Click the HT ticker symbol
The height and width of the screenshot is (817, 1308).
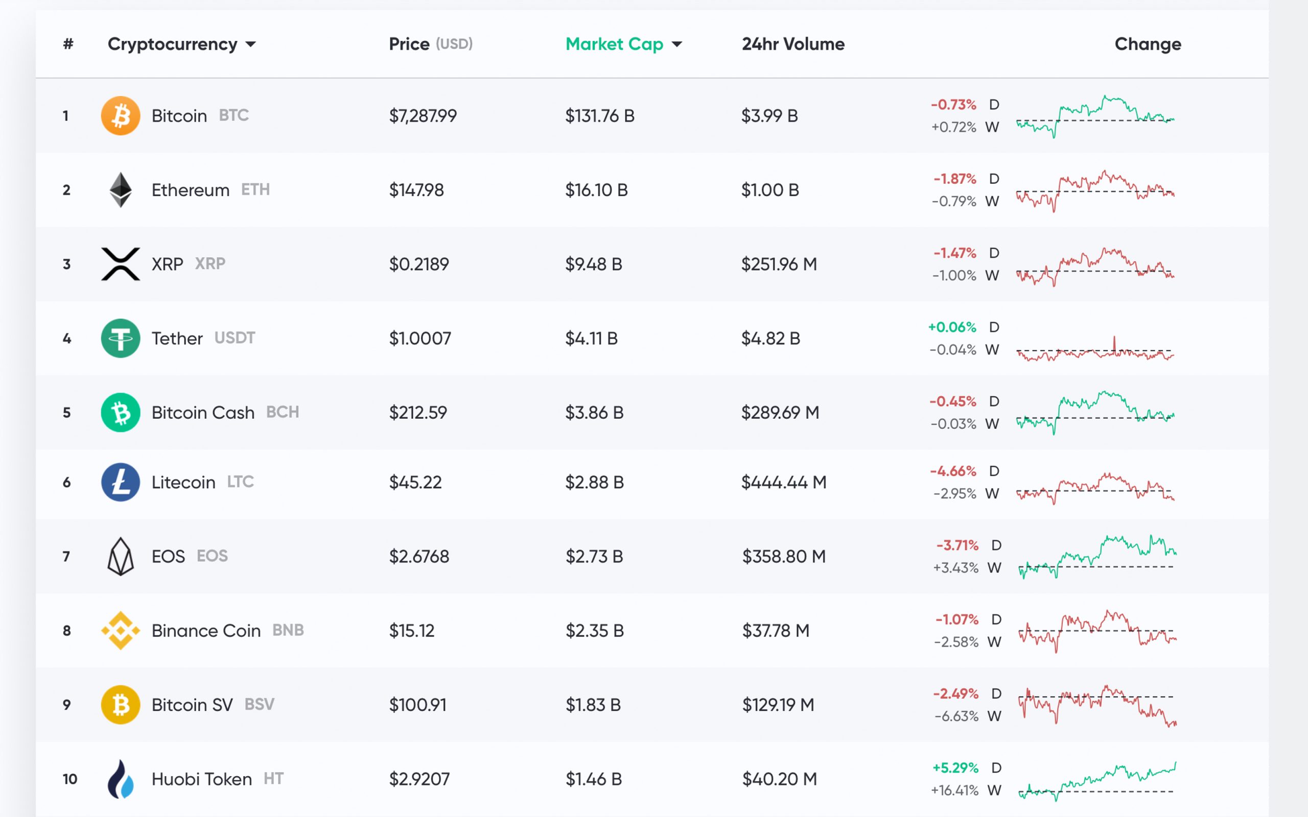273,778
